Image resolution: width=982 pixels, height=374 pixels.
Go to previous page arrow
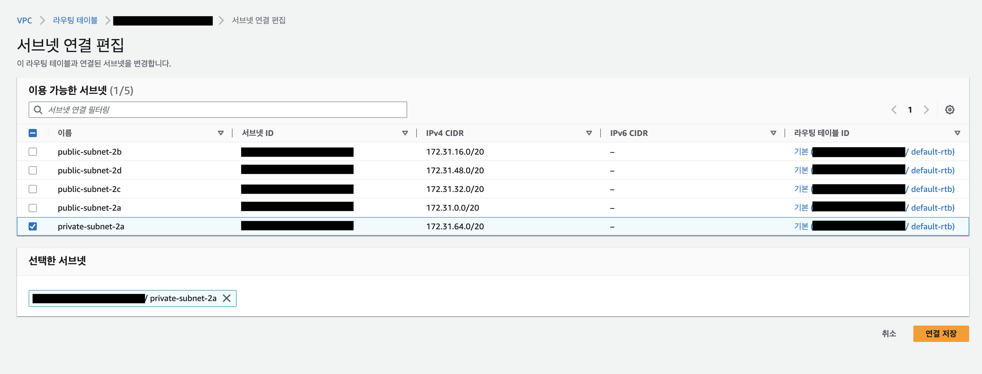[893, 110]
